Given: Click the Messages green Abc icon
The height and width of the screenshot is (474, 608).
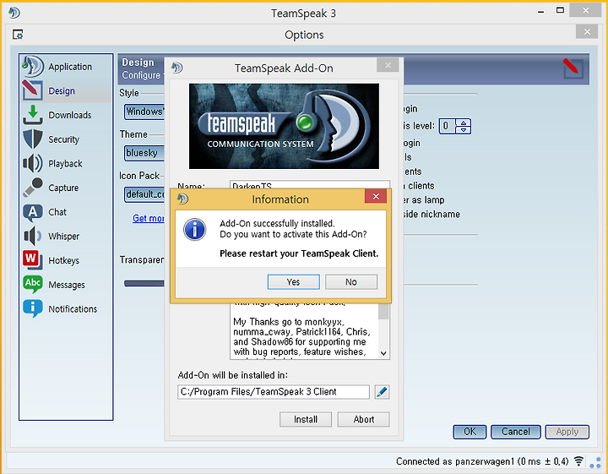Looking at the screenshot, I should (x=33, y=285).
